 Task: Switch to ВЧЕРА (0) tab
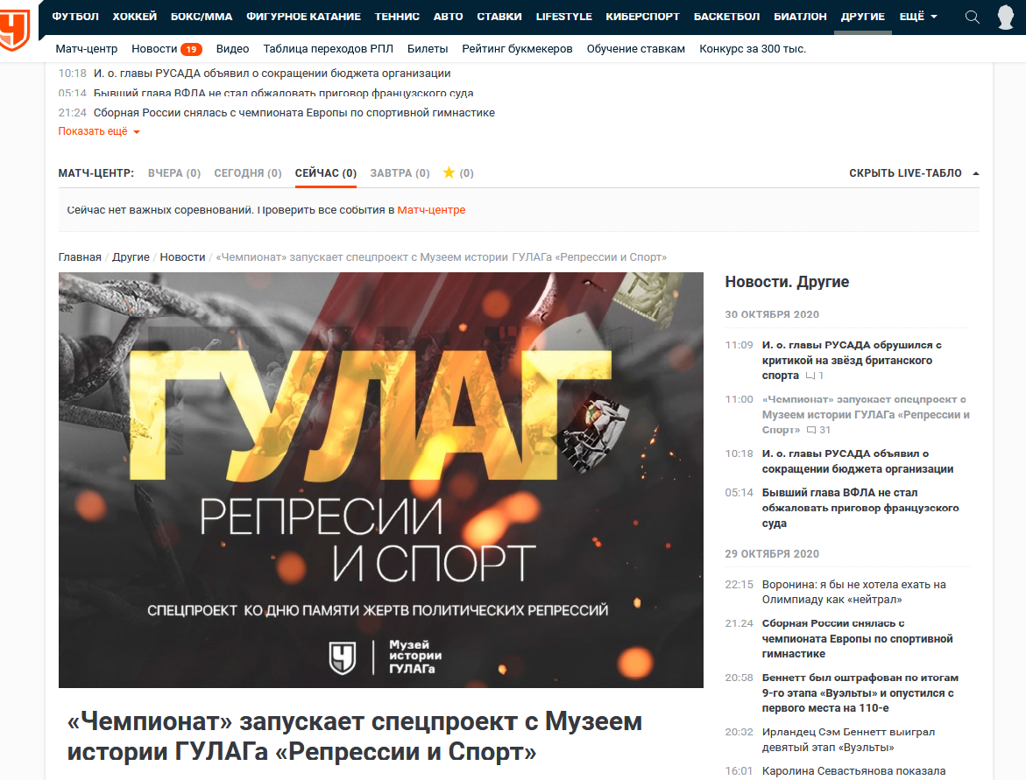click(x=174, y=173)
